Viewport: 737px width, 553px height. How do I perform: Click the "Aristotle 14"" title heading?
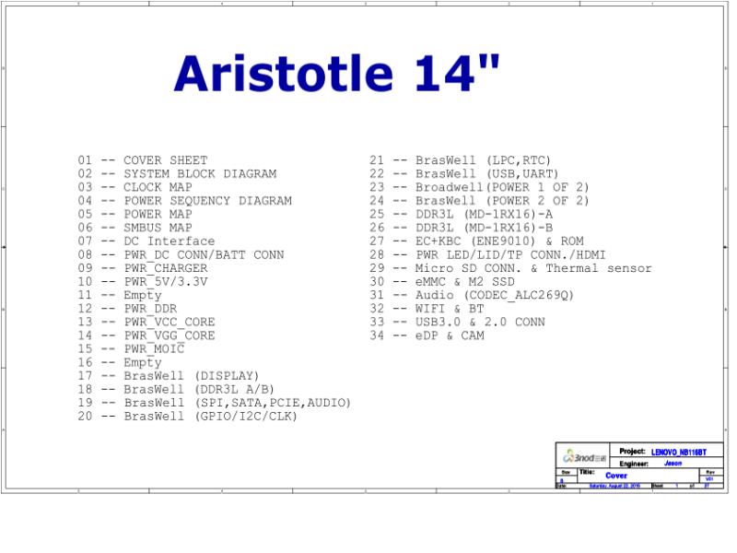(x=336, y=74)
